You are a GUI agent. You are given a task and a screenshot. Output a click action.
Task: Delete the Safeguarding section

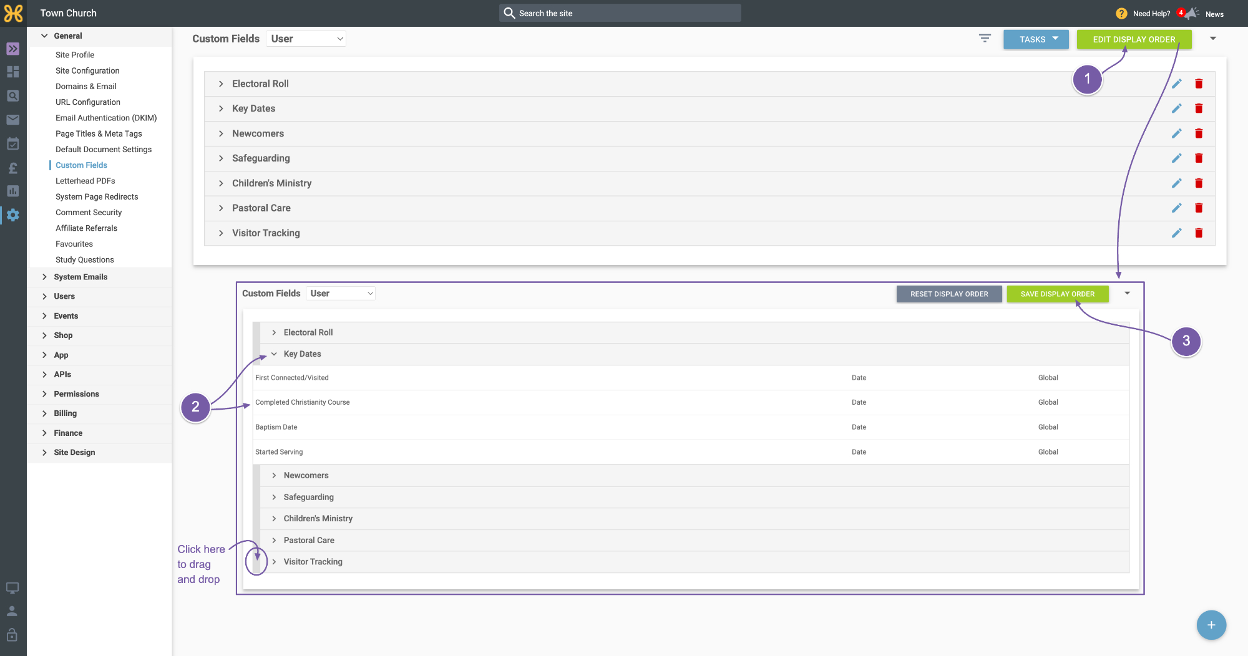click(x=1199, y=158)
